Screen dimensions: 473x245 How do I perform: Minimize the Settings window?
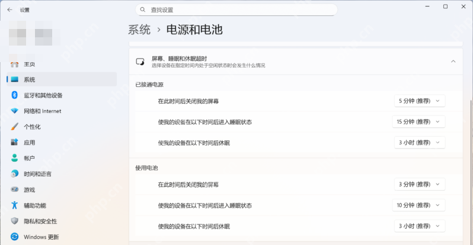427,7
